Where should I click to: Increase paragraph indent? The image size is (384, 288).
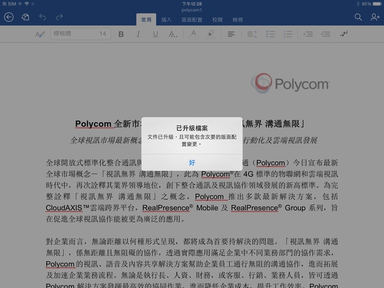pos(326,34)
